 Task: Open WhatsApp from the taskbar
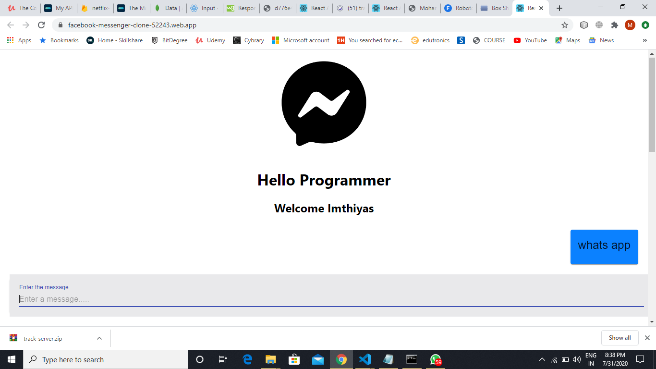436,359
